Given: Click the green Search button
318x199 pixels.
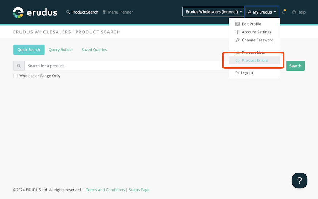Looking at the screenshot, I should tap(295, 66).
